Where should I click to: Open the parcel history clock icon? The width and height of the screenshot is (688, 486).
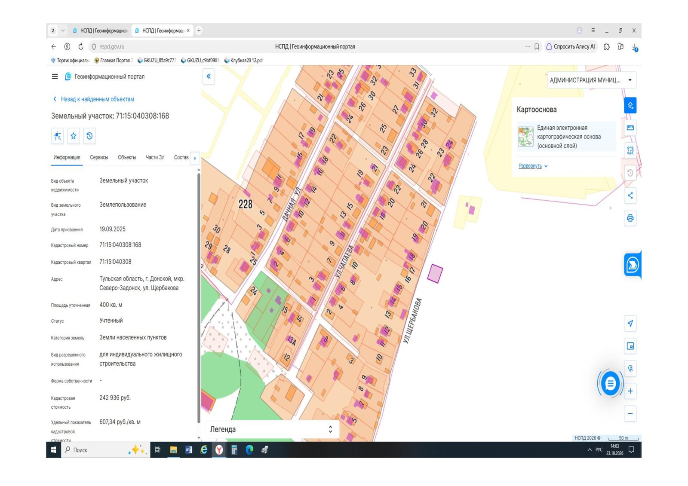89,136
